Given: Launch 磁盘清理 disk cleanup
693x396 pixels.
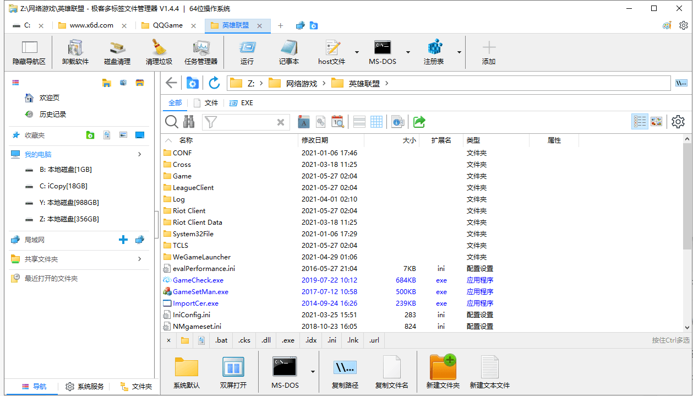Looking at the screenshot, I should (x=117, y=52).
